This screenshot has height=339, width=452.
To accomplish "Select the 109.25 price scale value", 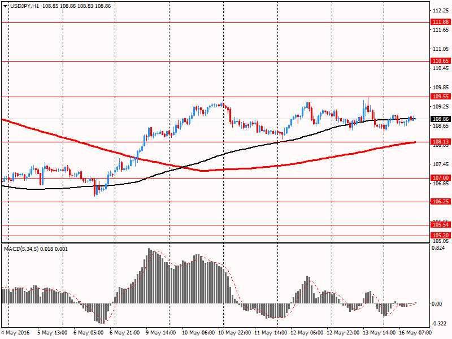I will [x=441, y=106].
